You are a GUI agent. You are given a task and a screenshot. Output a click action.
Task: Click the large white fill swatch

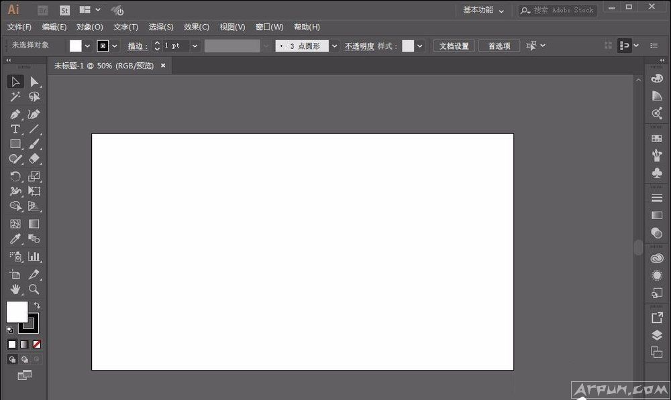tap(17, 311)
